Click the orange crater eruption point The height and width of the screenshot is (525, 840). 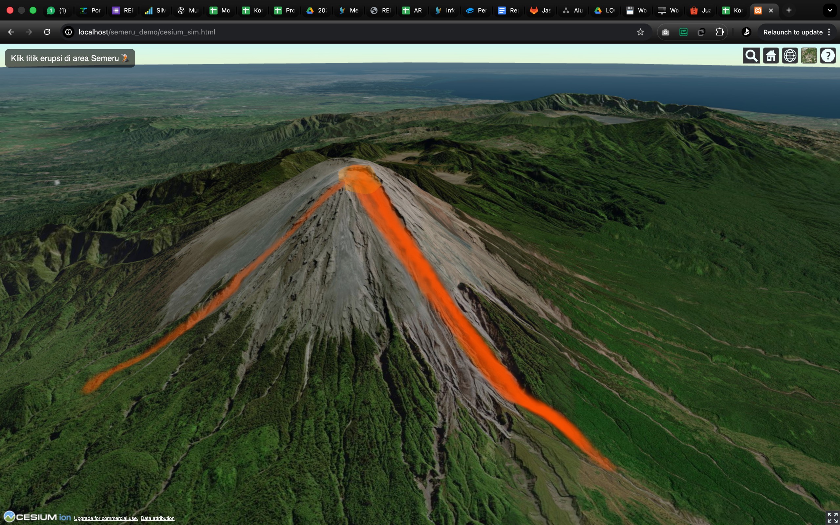tap(359, 179)
